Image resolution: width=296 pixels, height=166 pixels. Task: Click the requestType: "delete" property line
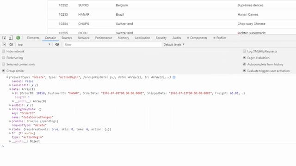point(29,125)
